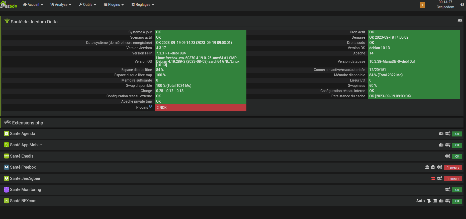Open the help question-mark icon in the top bar
466x219 pixels.
[x=462, y=5]
